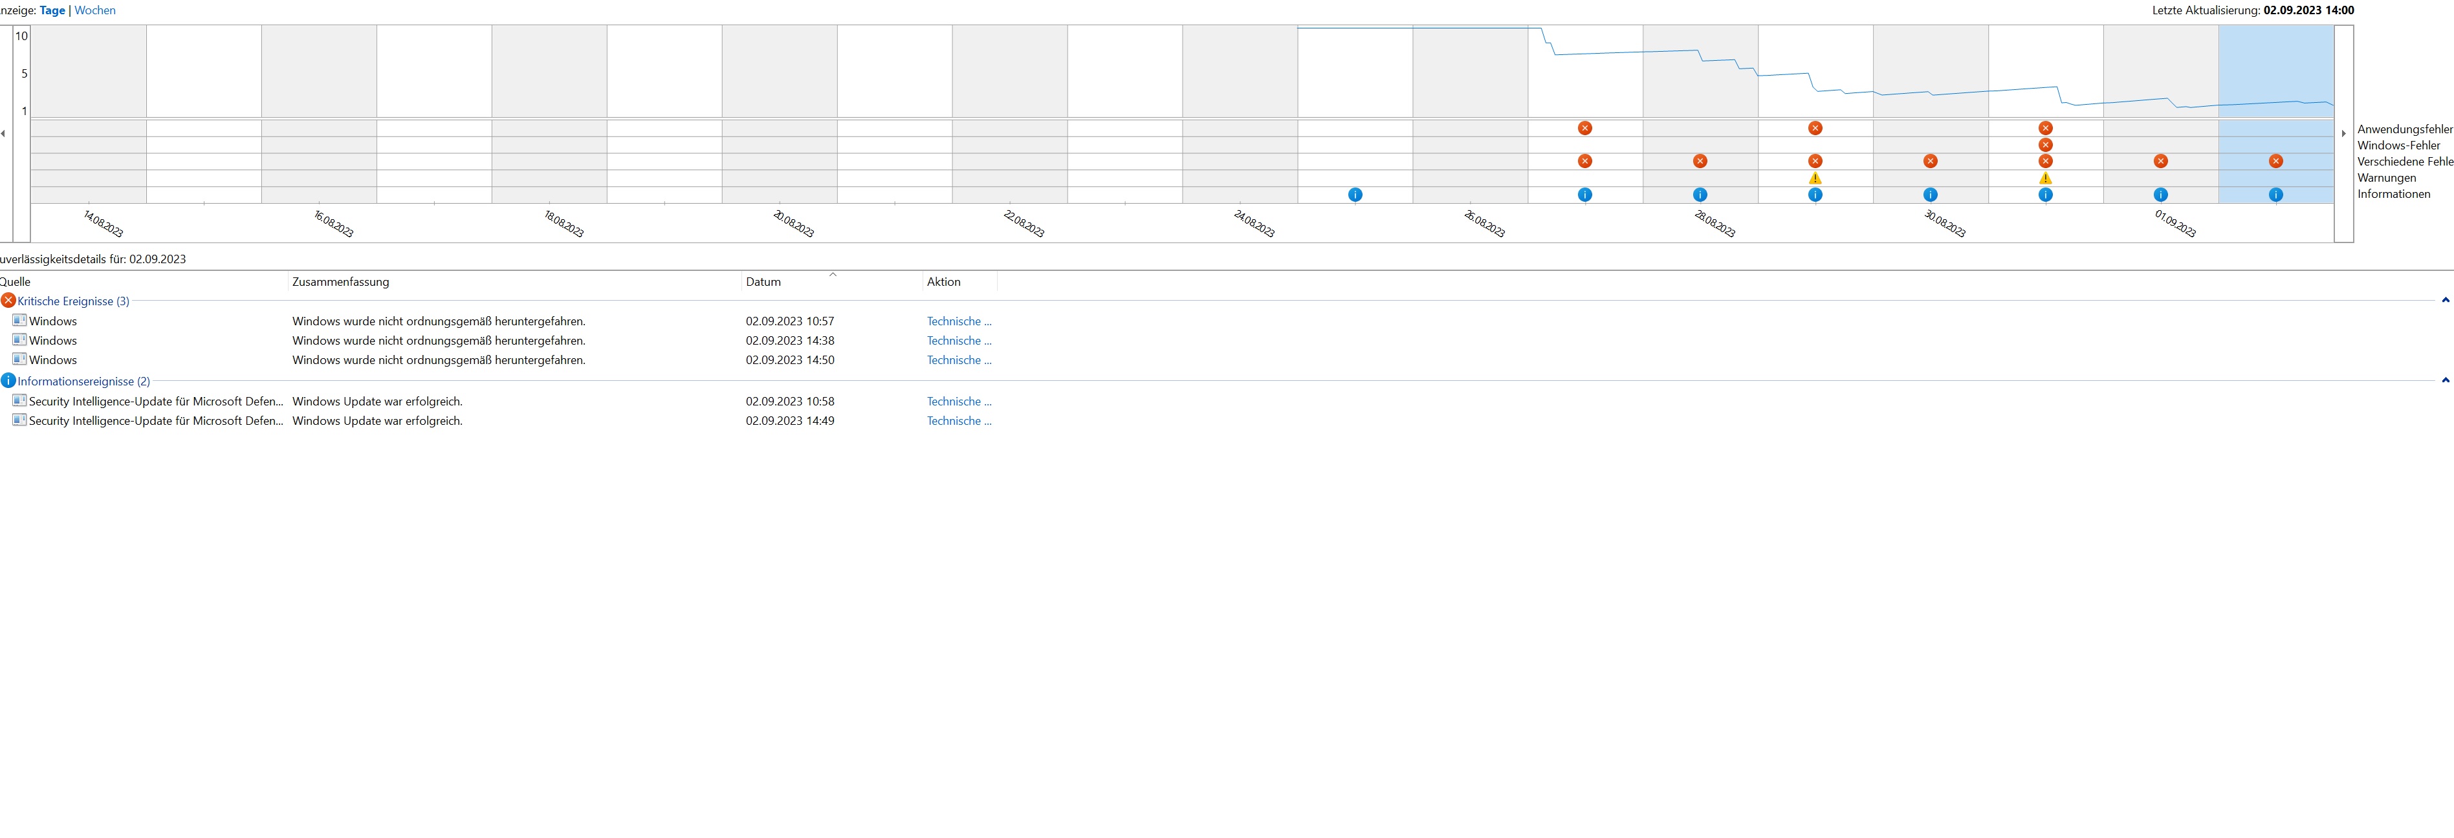Switch view to Tage
2454x838 pixels.
click(x=52, y=10)
